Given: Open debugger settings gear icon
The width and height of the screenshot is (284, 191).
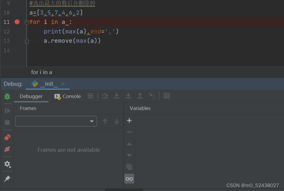Looking at the screenshot, I should click(7, 164).
